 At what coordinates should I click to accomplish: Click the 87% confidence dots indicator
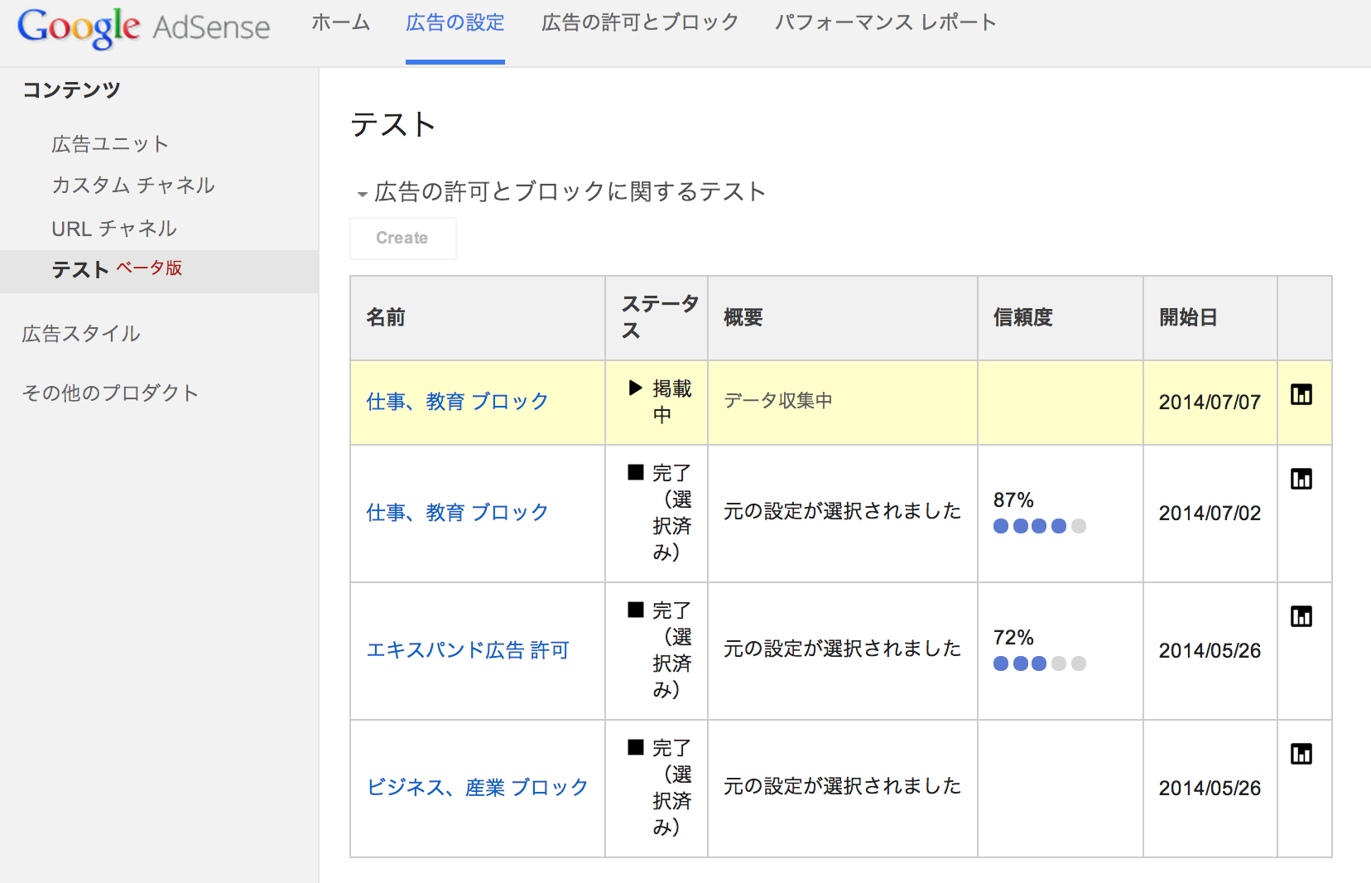[x=1039, y=526]
